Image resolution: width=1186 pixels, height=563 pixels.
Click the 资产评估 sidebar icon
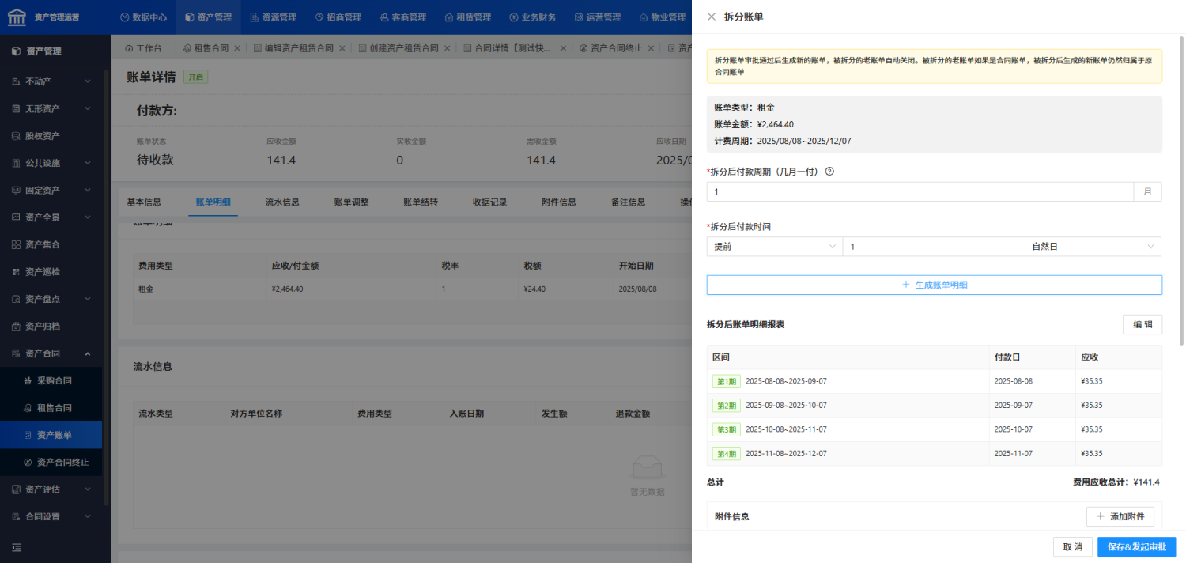coord(16,489)
